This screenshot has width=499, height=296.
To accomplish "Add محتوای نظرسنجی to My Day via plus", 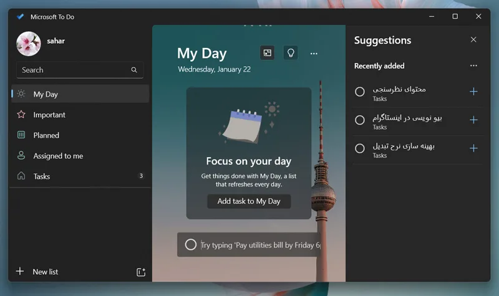I will click(x=473, y=92).
